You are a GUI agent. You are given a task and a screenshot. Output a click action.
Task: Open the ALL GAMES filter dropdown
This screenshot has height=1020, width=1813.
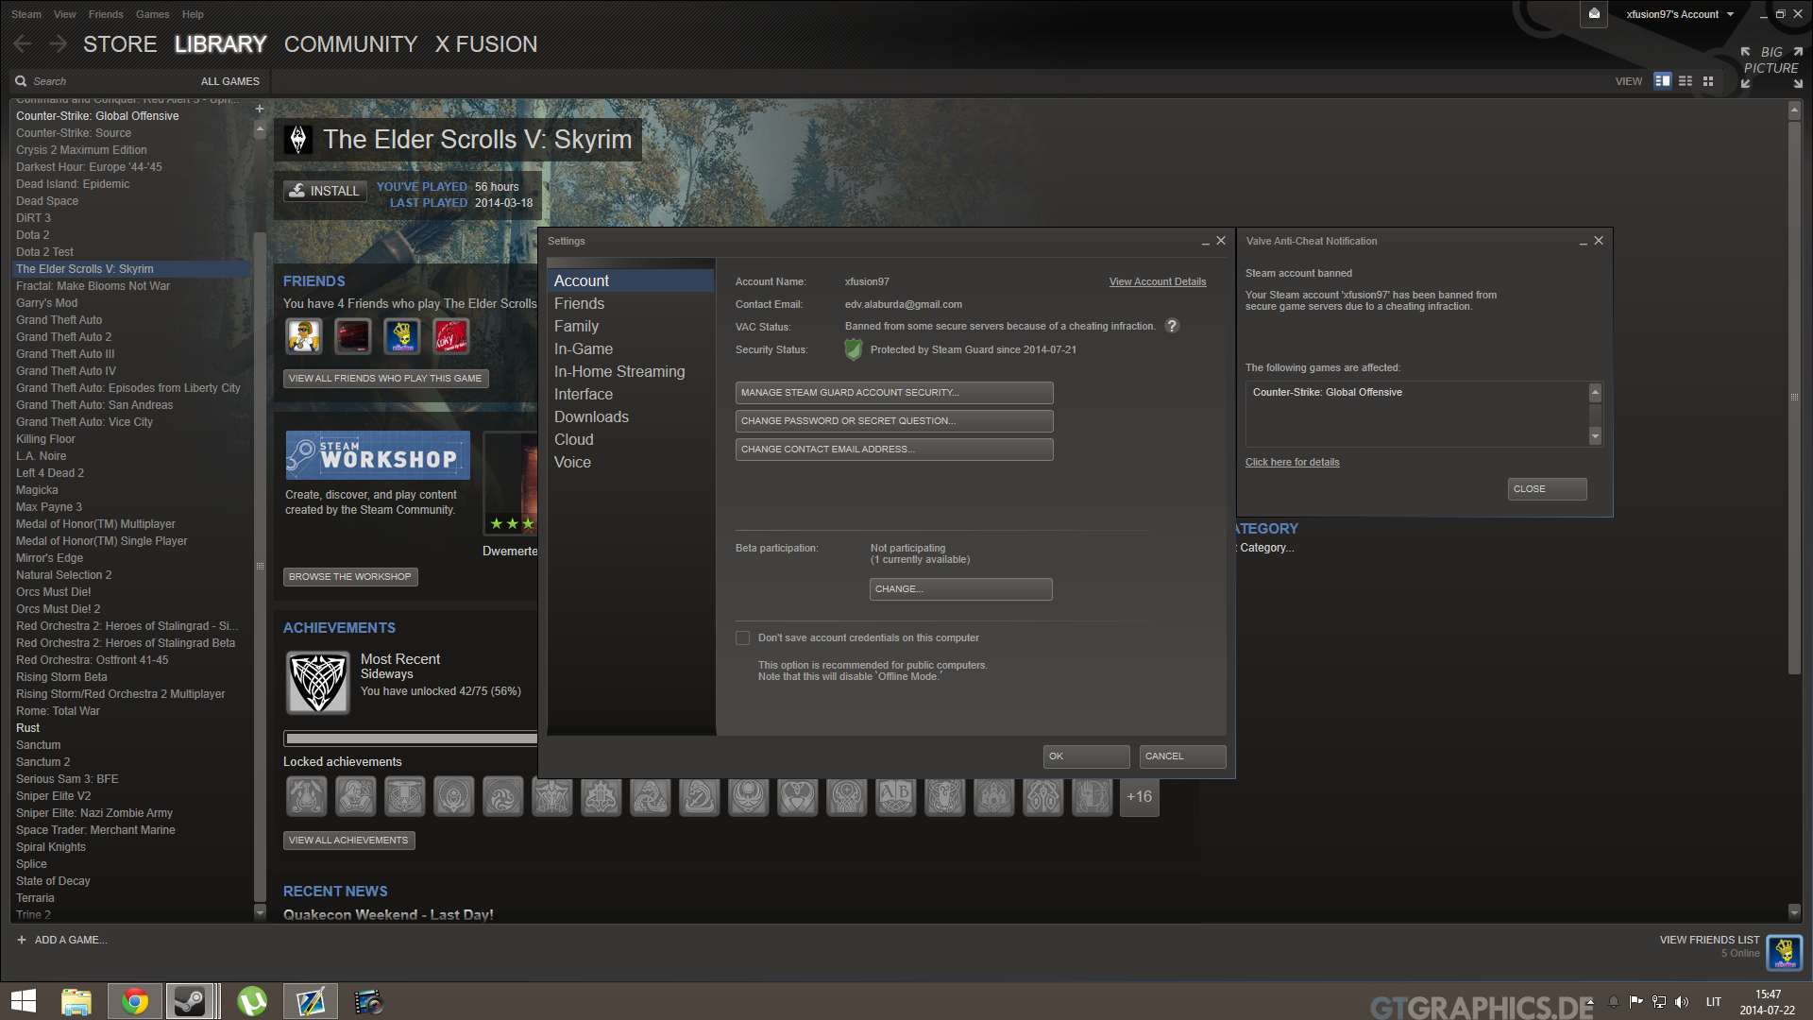point(229,81)
